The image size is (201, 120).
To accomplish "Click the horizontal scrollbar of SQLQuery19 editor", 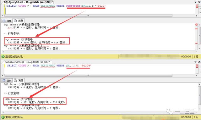I will [88, 75].
